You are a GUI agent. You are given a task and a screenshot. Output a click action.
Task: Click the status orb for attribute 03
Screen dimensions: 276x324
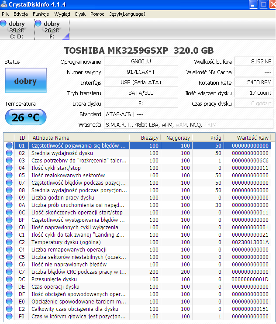point(9,160)
